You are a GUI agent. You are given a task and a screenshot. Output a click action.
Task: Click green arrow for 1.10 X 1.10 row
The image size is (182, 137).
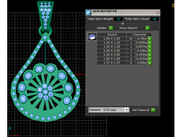150,43
